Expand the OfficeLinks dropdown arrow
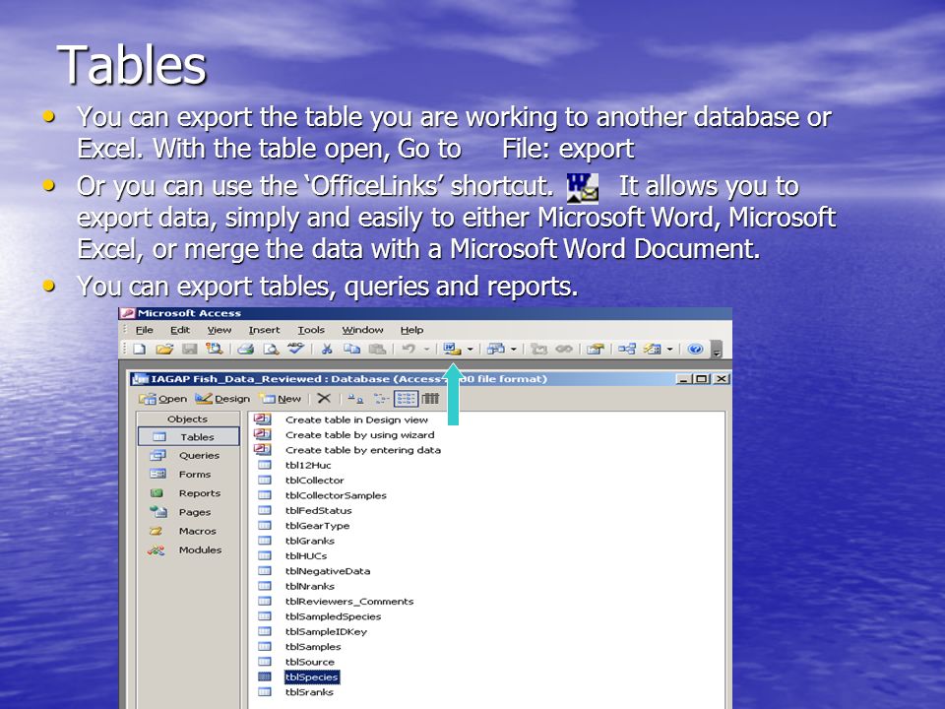This screenshot has width=945, height=709. [x=471, y=349]
